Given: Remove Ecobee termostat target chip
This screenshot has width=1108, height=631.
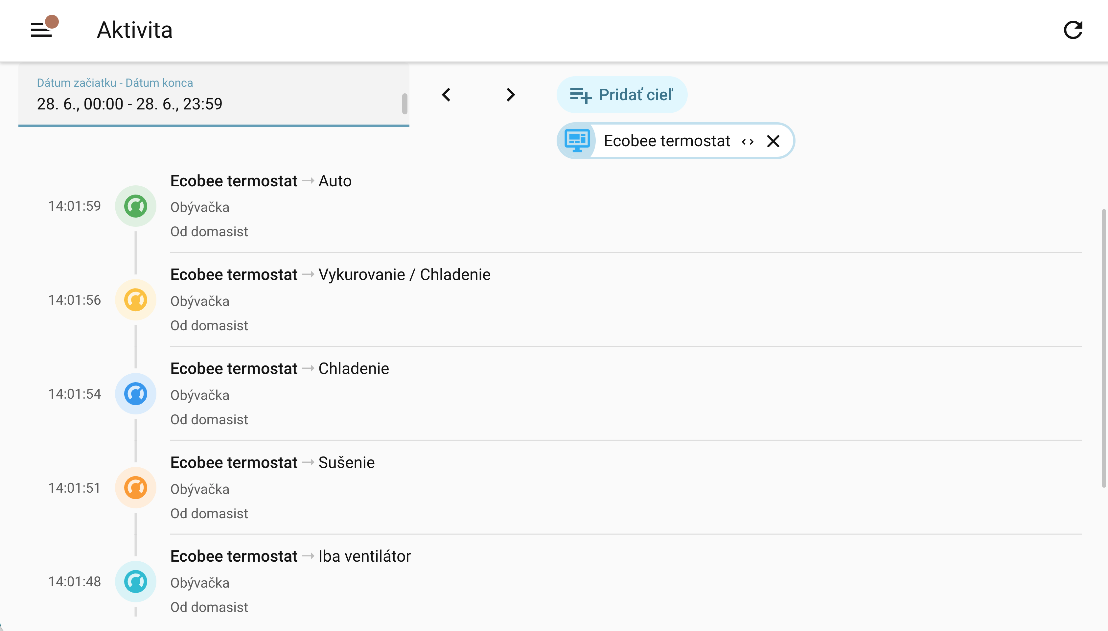Looking at the screenshot, I should 773,141.
